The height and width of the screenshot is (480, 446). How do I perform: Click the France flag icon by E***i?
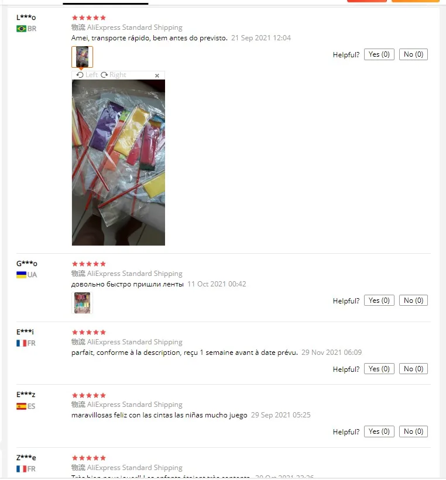click(21, 343)
